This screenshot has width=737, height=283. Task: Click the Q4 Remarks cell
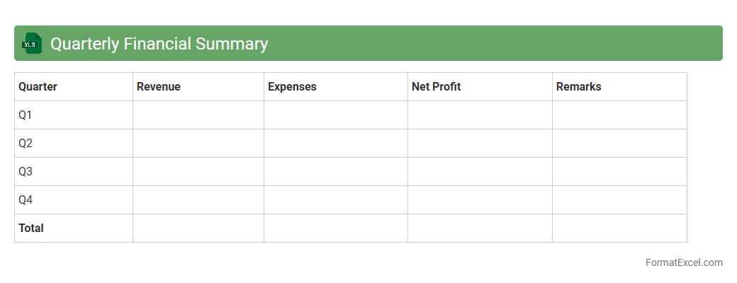(x=619, y=200)
